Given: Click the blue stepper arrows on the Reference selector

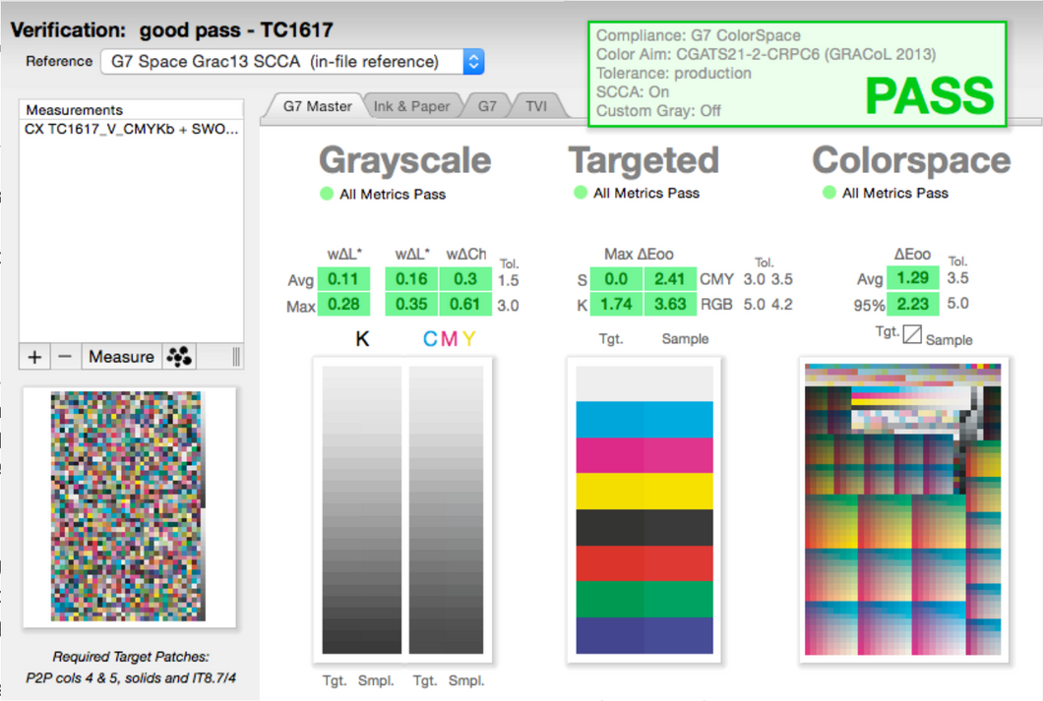Looking at the screenshot, I should 473,62.
